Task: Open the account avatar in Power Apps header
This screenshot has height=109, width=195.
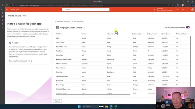Action: coord(192,10)
